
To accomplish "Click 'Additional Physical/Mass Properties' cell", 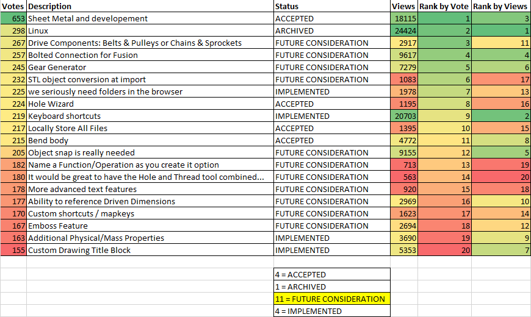I will 150,238.
